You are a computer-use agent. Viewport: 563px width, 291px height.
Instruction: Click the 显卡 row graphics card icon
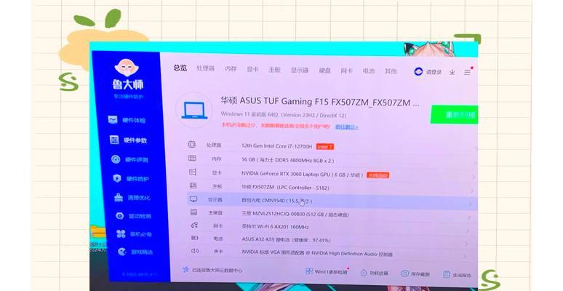193,172
